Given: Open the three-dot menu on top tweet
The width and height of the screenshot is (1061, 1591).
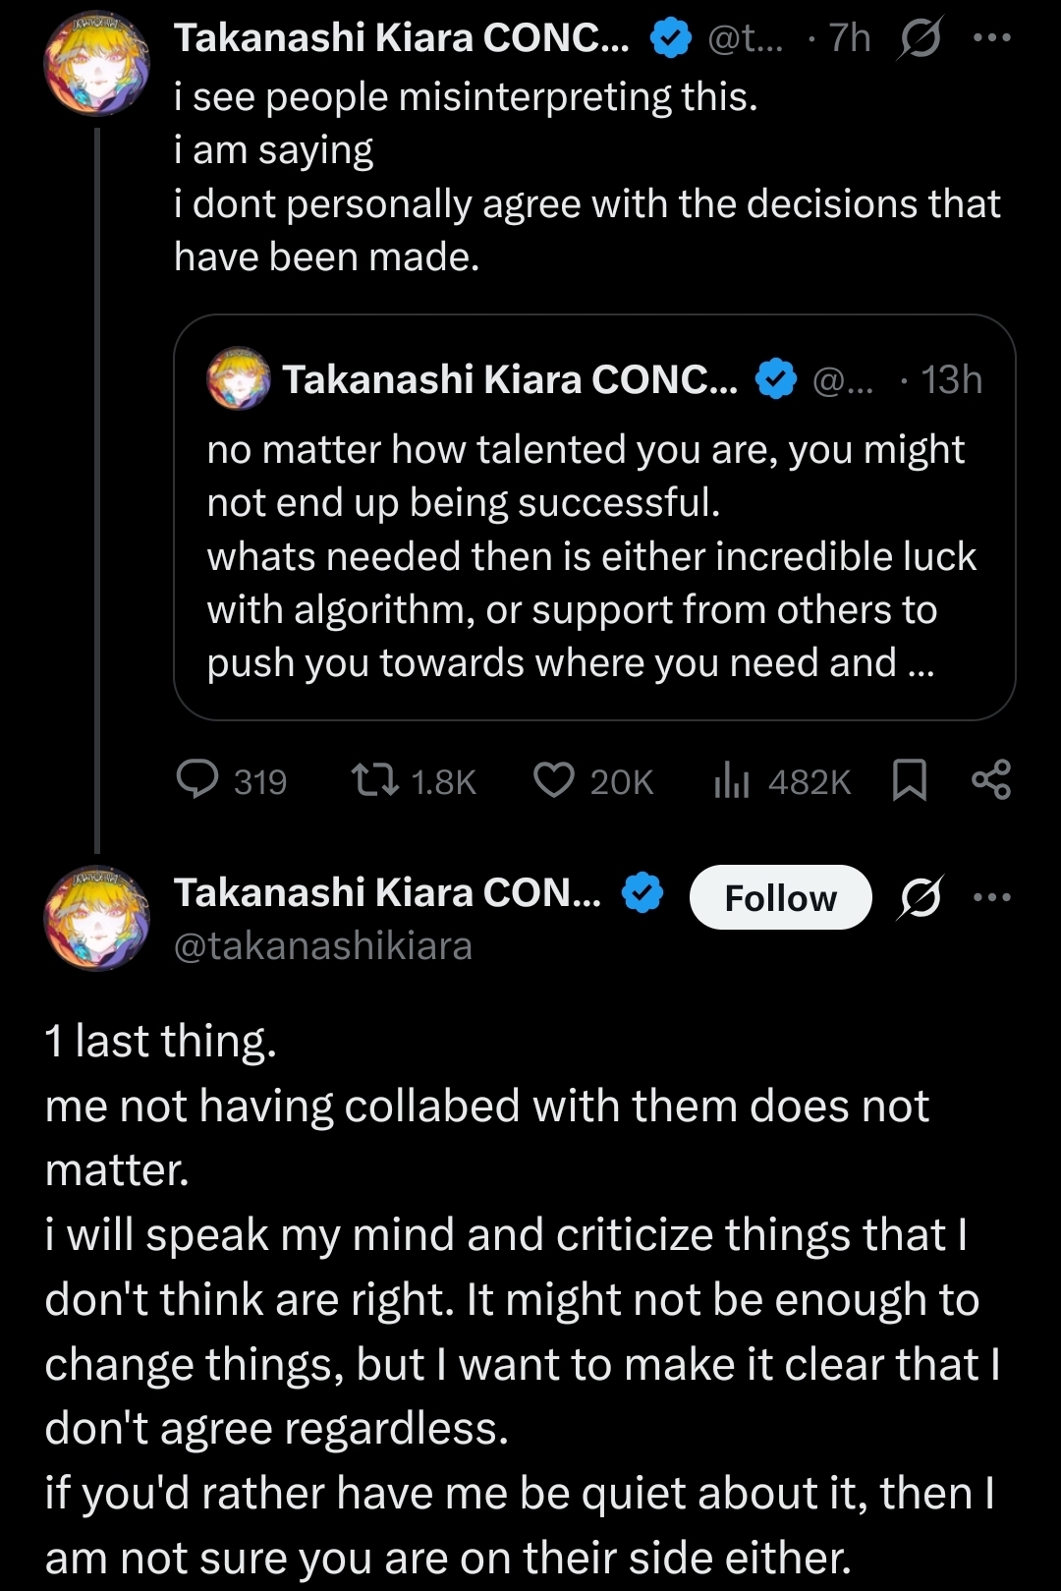Looking at the screenshot, I should click(x=991, y=38).
